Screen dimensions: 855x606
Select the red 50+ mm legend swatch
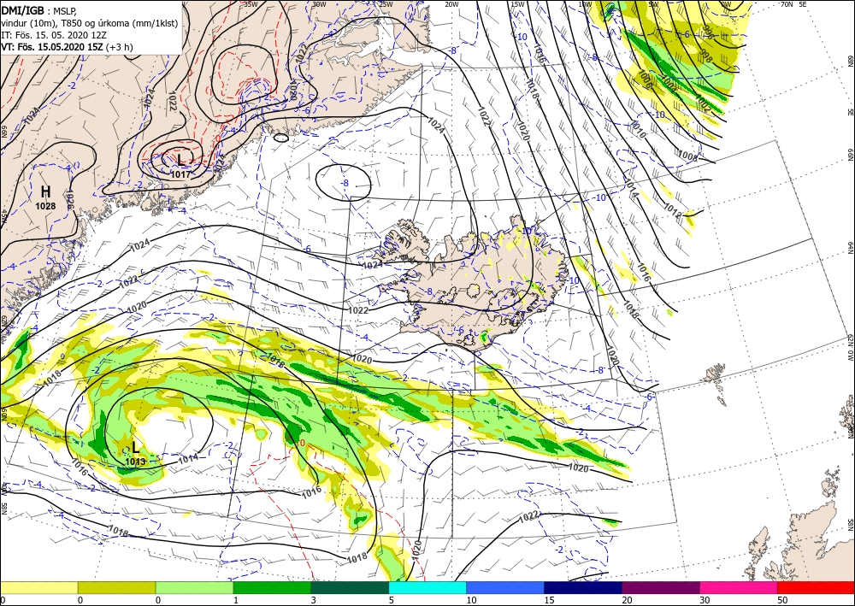point(816,587)
